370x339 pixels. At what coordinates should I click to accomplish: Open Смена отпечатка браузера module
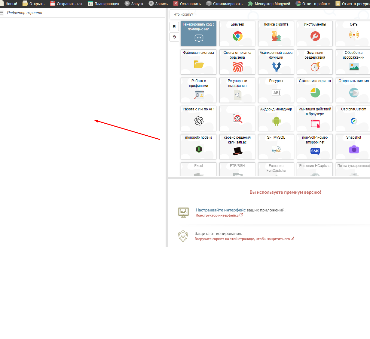pos(237,62)
